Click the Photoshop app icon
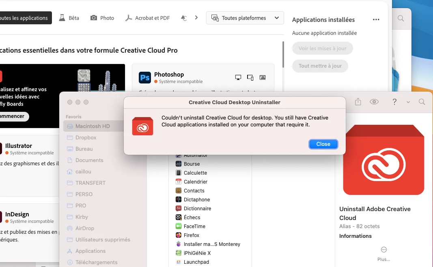The width and height of the screenshot is (433, 267). (145, 77)
